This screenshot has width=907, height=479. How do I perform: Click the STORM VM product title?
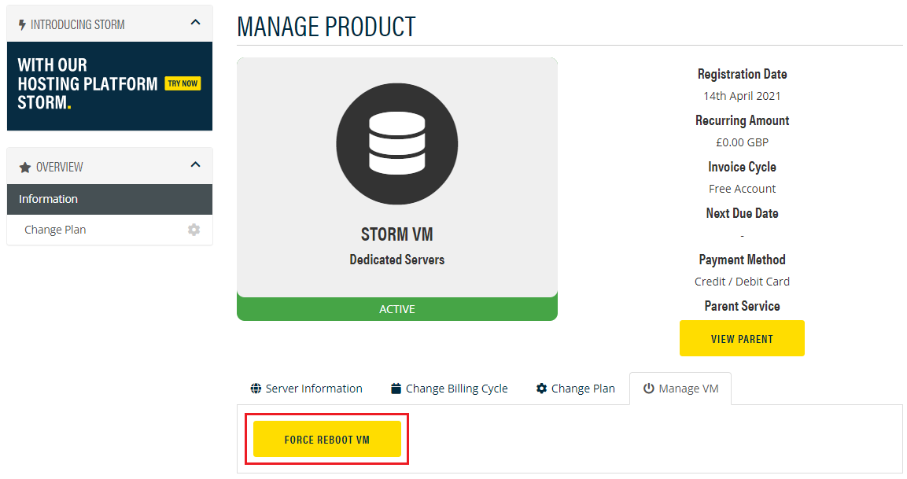pyautogui.click(x=396, y=234)
